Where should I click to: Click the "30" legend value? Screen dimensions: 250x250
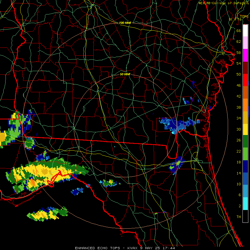[239, 129]
